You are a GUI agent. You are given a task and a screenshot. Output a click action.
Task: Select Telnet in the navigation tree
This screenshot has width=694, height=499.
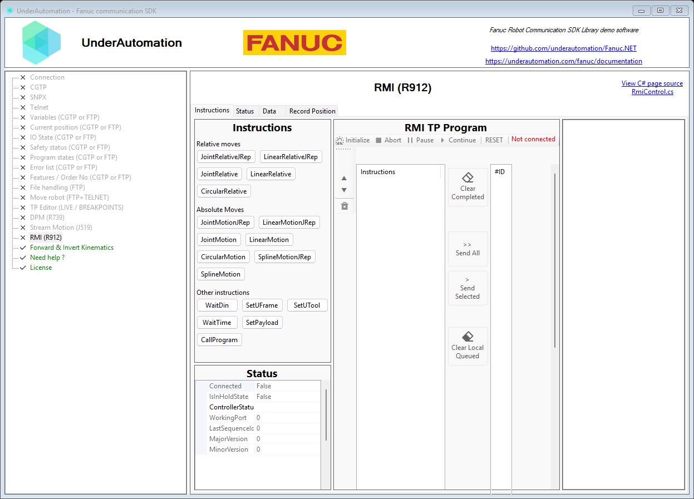click(x=40, y=107)
